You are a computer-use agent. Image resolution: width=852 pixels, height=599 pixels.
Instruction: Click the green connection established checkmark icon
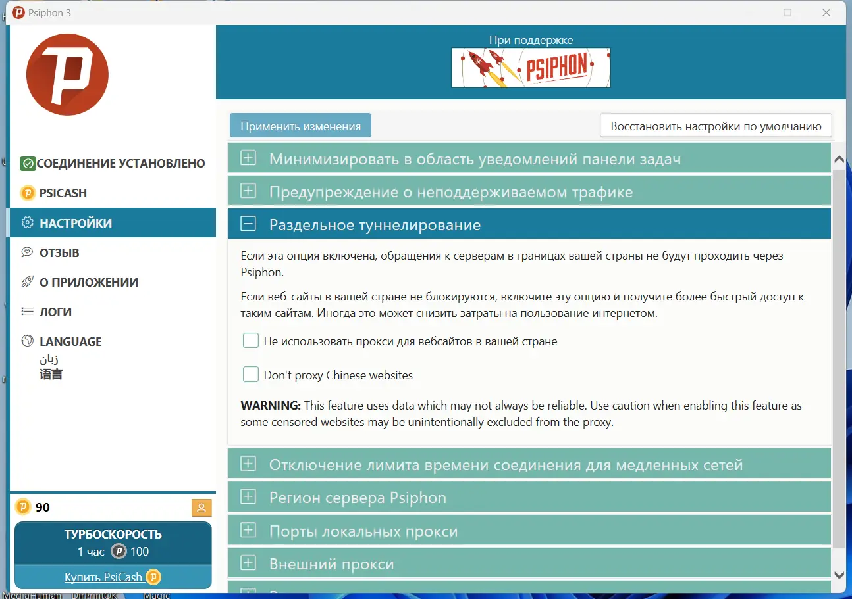click(28, 164)
